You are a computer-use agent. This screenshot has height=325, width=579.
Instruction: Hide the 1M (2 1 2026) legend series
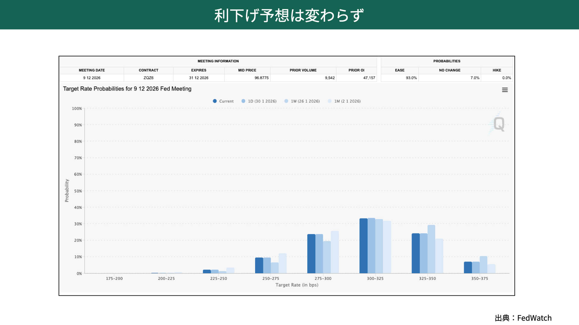(x=344, y=101)
